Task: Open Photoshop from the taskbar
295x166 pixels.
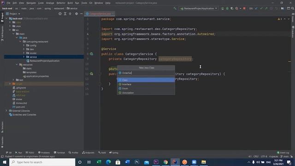Action: pos(137,162)
